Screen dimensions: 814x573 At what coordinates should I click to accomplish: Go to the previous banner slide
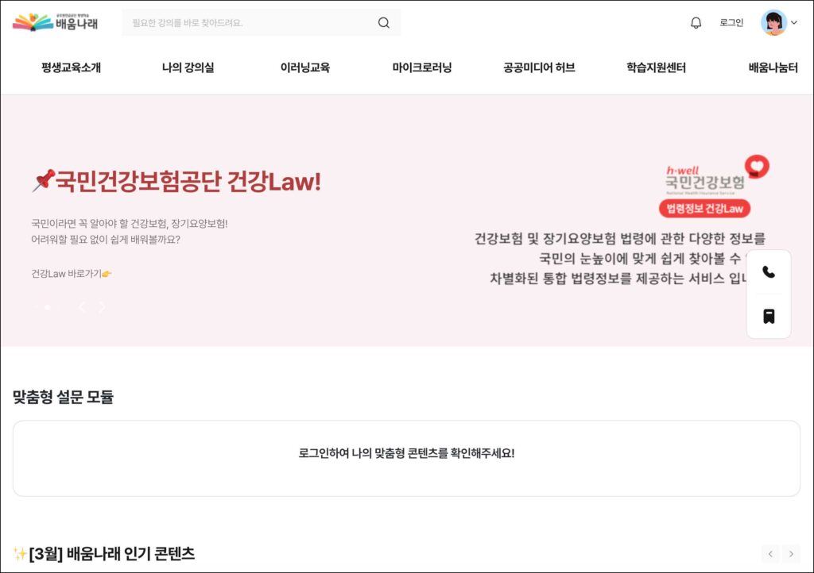point(82,307)
